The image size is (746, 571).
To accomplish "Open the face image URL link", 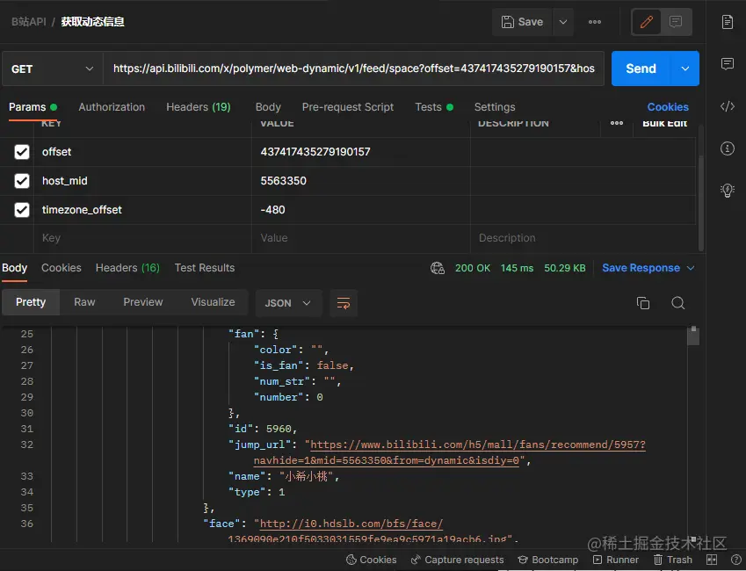I will pos(351,524).
